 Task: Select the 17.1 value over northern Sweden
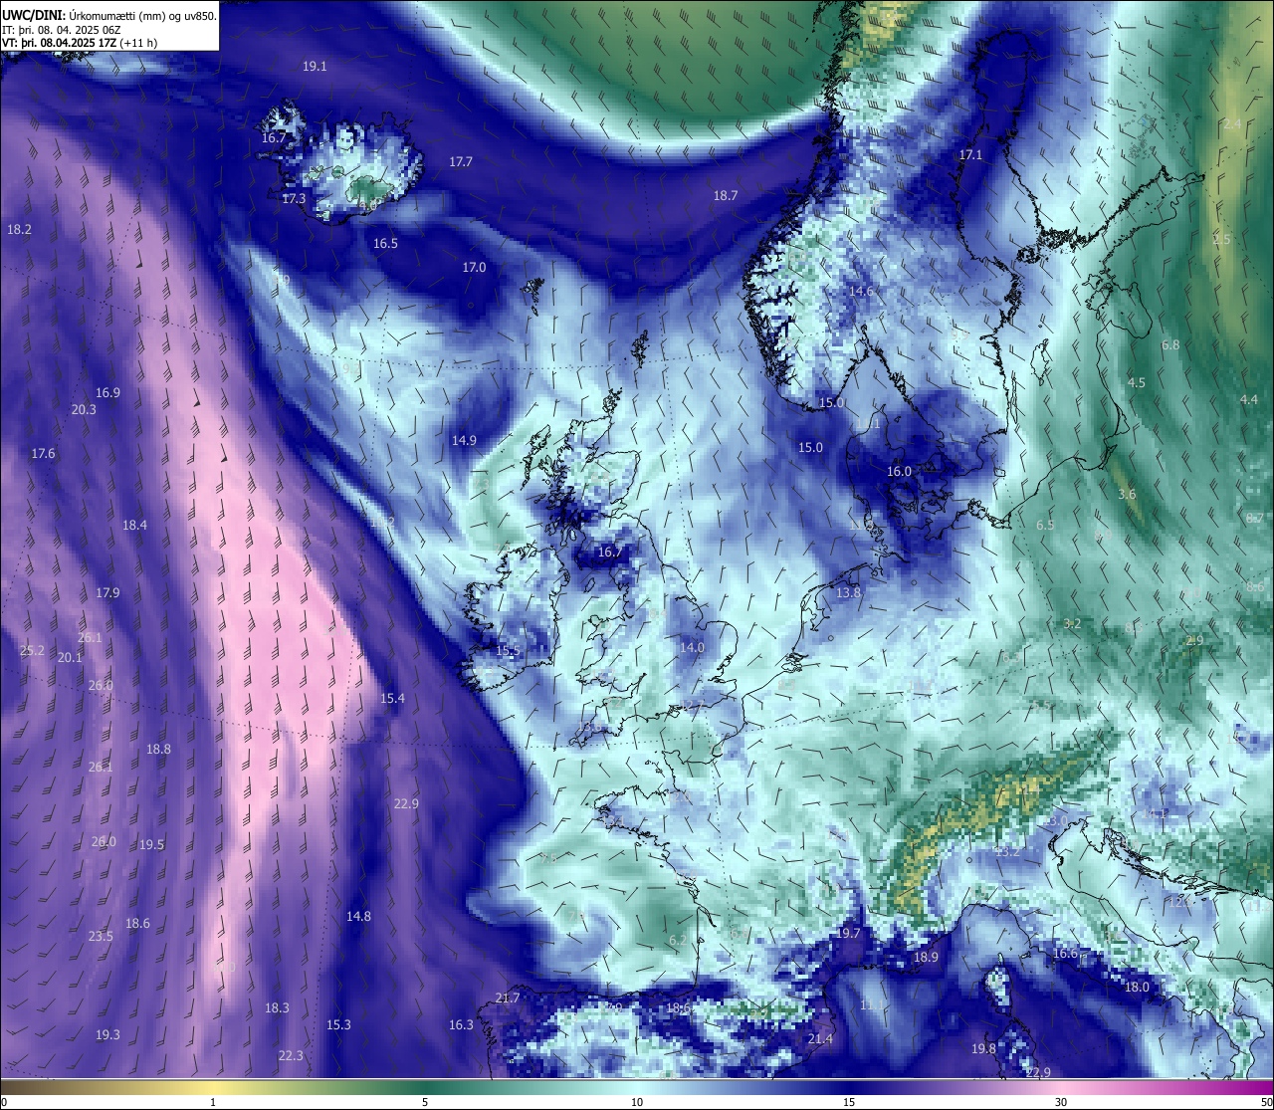[970, 155]
